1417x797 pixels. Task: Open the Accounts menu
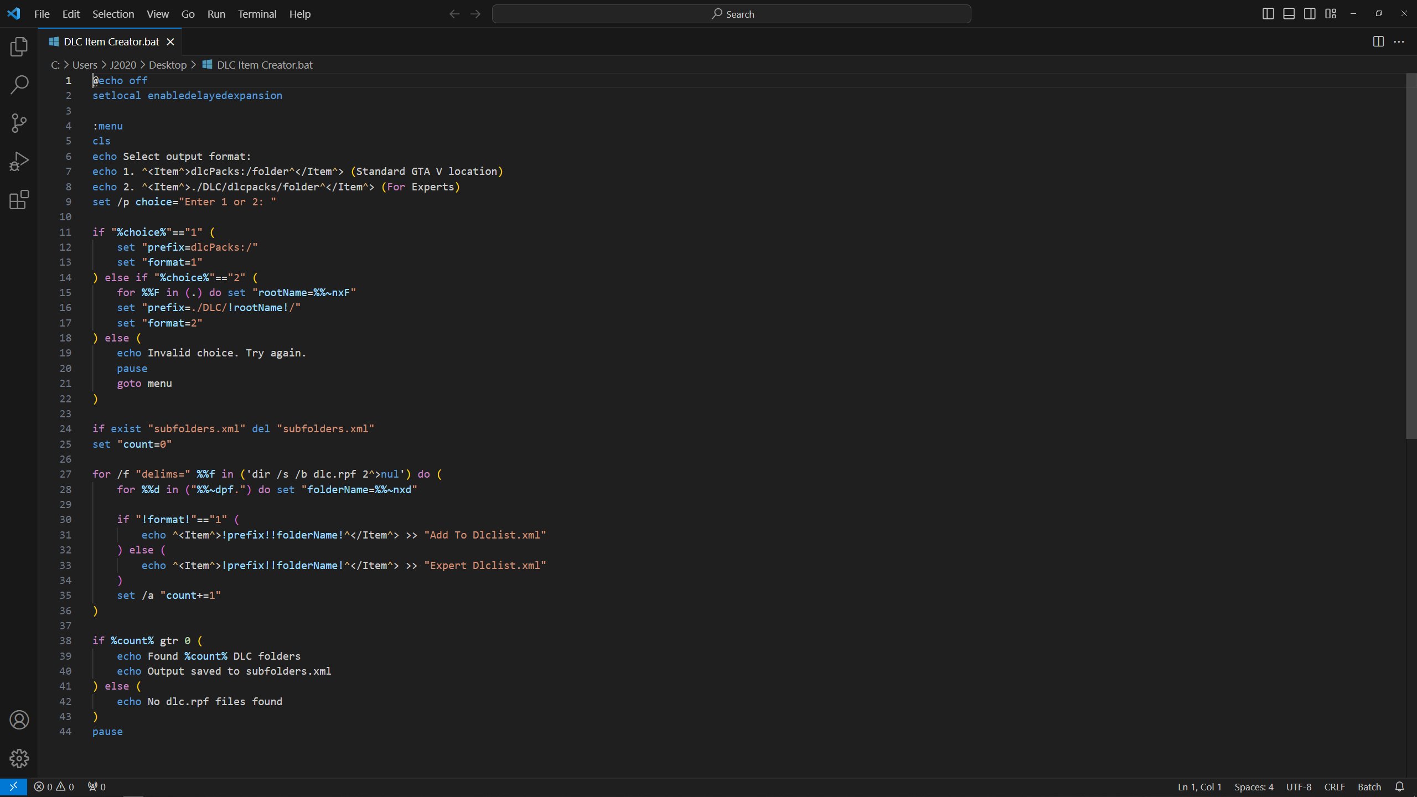point(19,720)
